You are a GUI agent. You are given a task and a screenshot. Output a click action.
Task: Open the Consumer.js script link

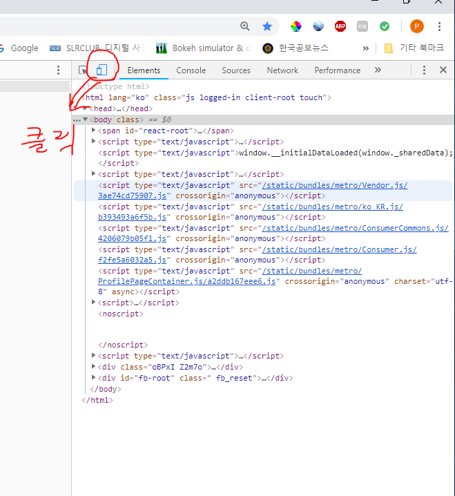339,249
